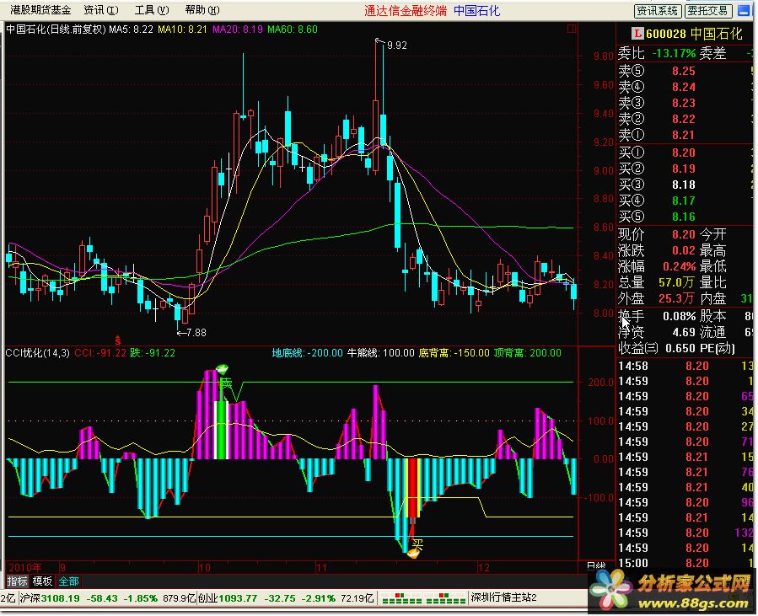Click the green 卖 sell signal gem icon
Viewport: 758px width, 616px height.
pyautogui.click(x=222, y=369)
